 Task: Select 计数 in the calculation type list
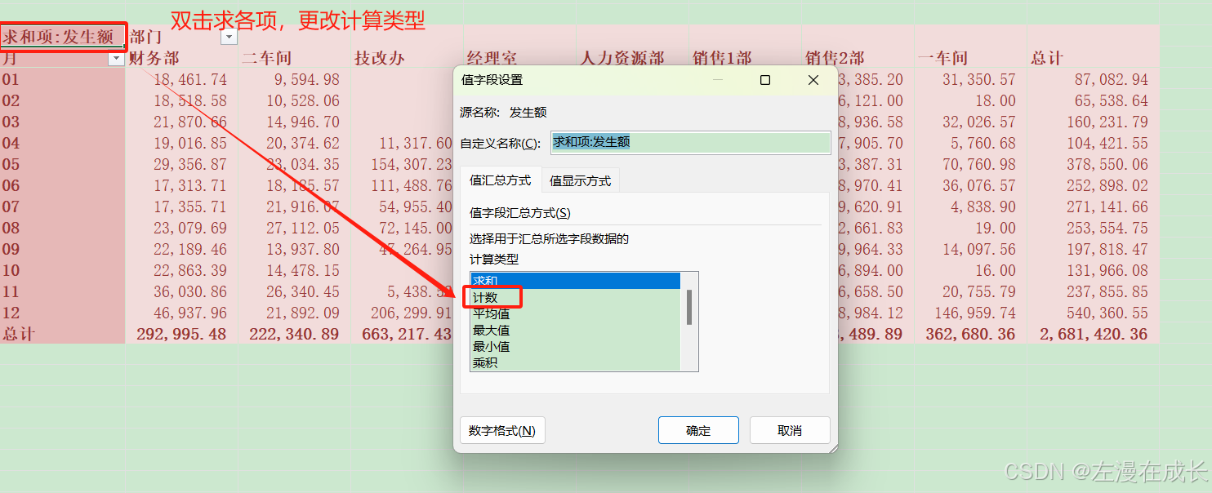pos(576,298)
